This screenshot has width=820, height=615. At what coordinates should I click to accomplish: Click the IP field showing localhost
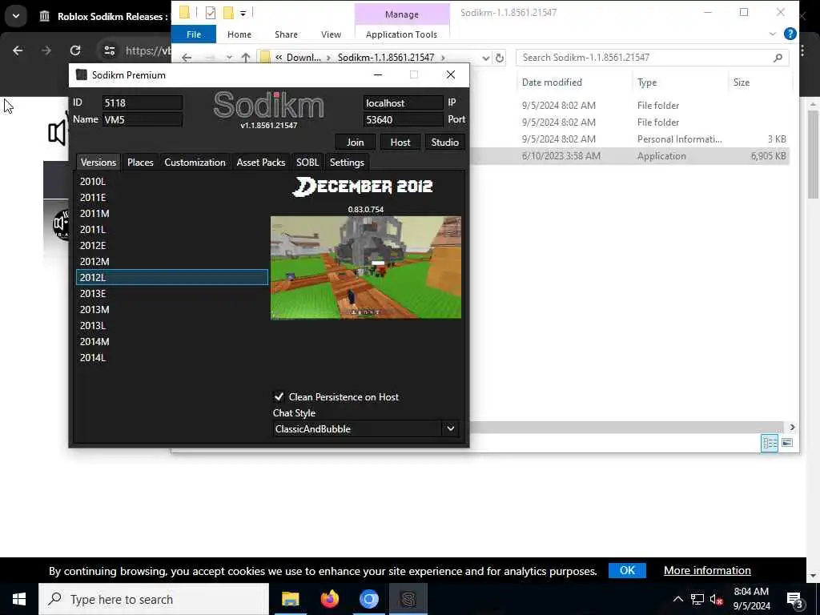point(404,102)
